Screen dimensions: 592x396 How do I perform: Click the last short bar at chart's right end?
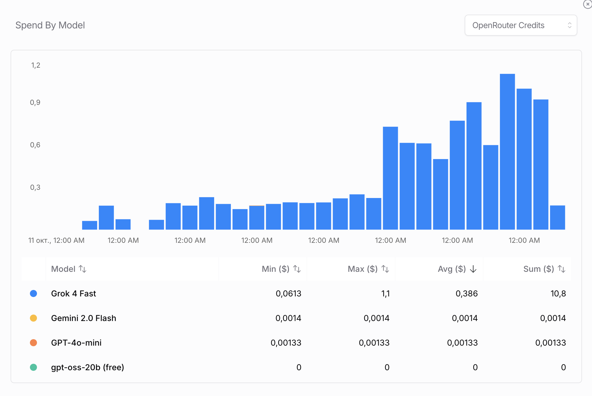(557, 217)
